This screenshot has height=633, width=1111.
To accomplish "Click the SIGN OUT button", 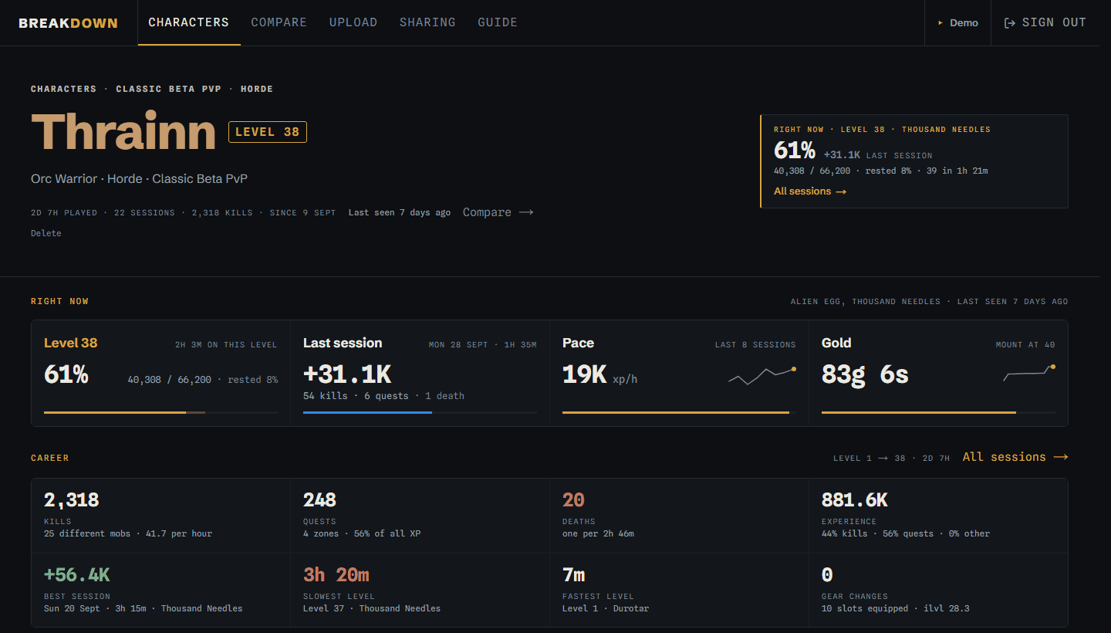I will pos(1045,23).
